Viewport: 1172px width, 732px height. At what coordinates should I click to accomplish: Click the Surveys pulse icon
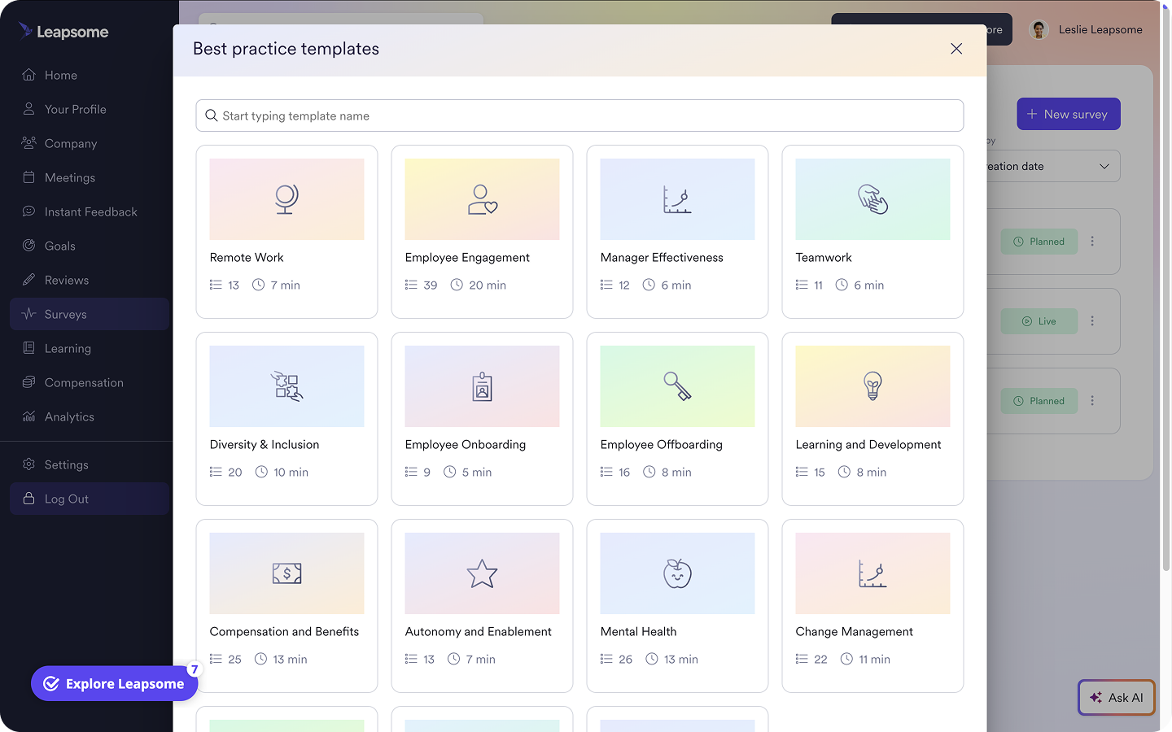pyautogui.click(x=28, y=314)
